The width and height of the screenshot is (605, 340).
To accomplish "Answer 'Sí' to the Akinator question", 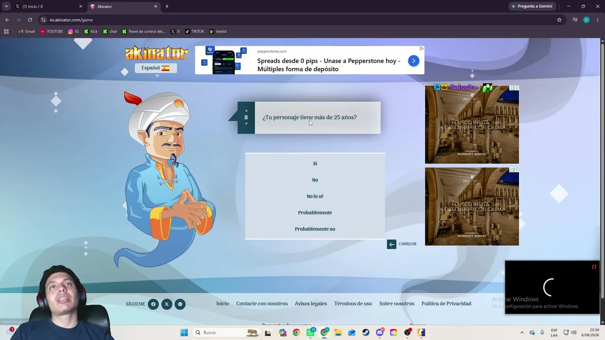I will coord(315,163).
